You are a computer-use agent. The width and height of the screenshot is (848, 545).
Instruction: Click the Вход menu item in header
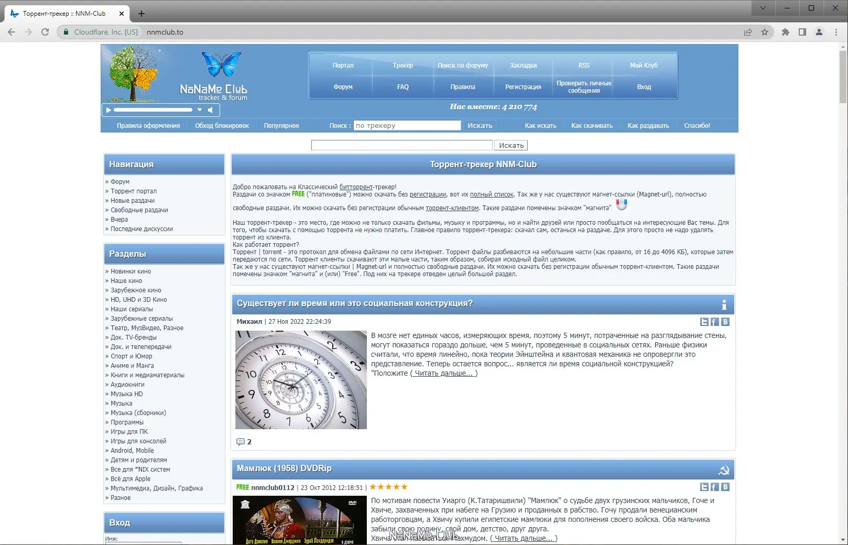pyautogui.click(x=644, y=87)
